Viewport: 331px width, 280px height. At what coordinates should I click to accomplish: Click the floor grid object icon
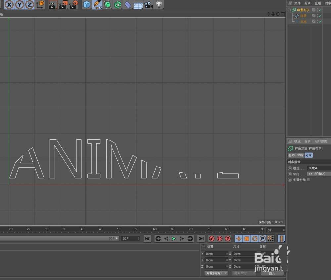(x=138, y=5)
